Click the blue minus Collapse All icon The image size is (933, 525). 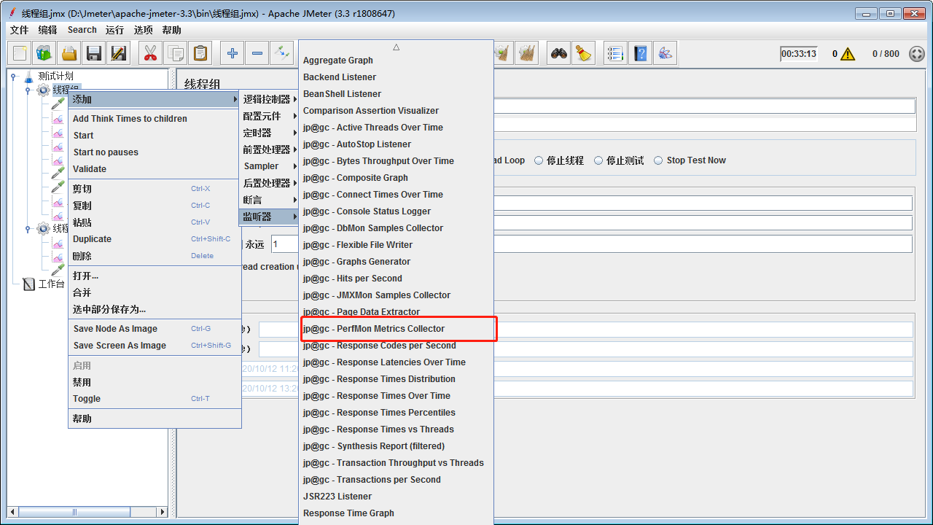coord(257,53)
